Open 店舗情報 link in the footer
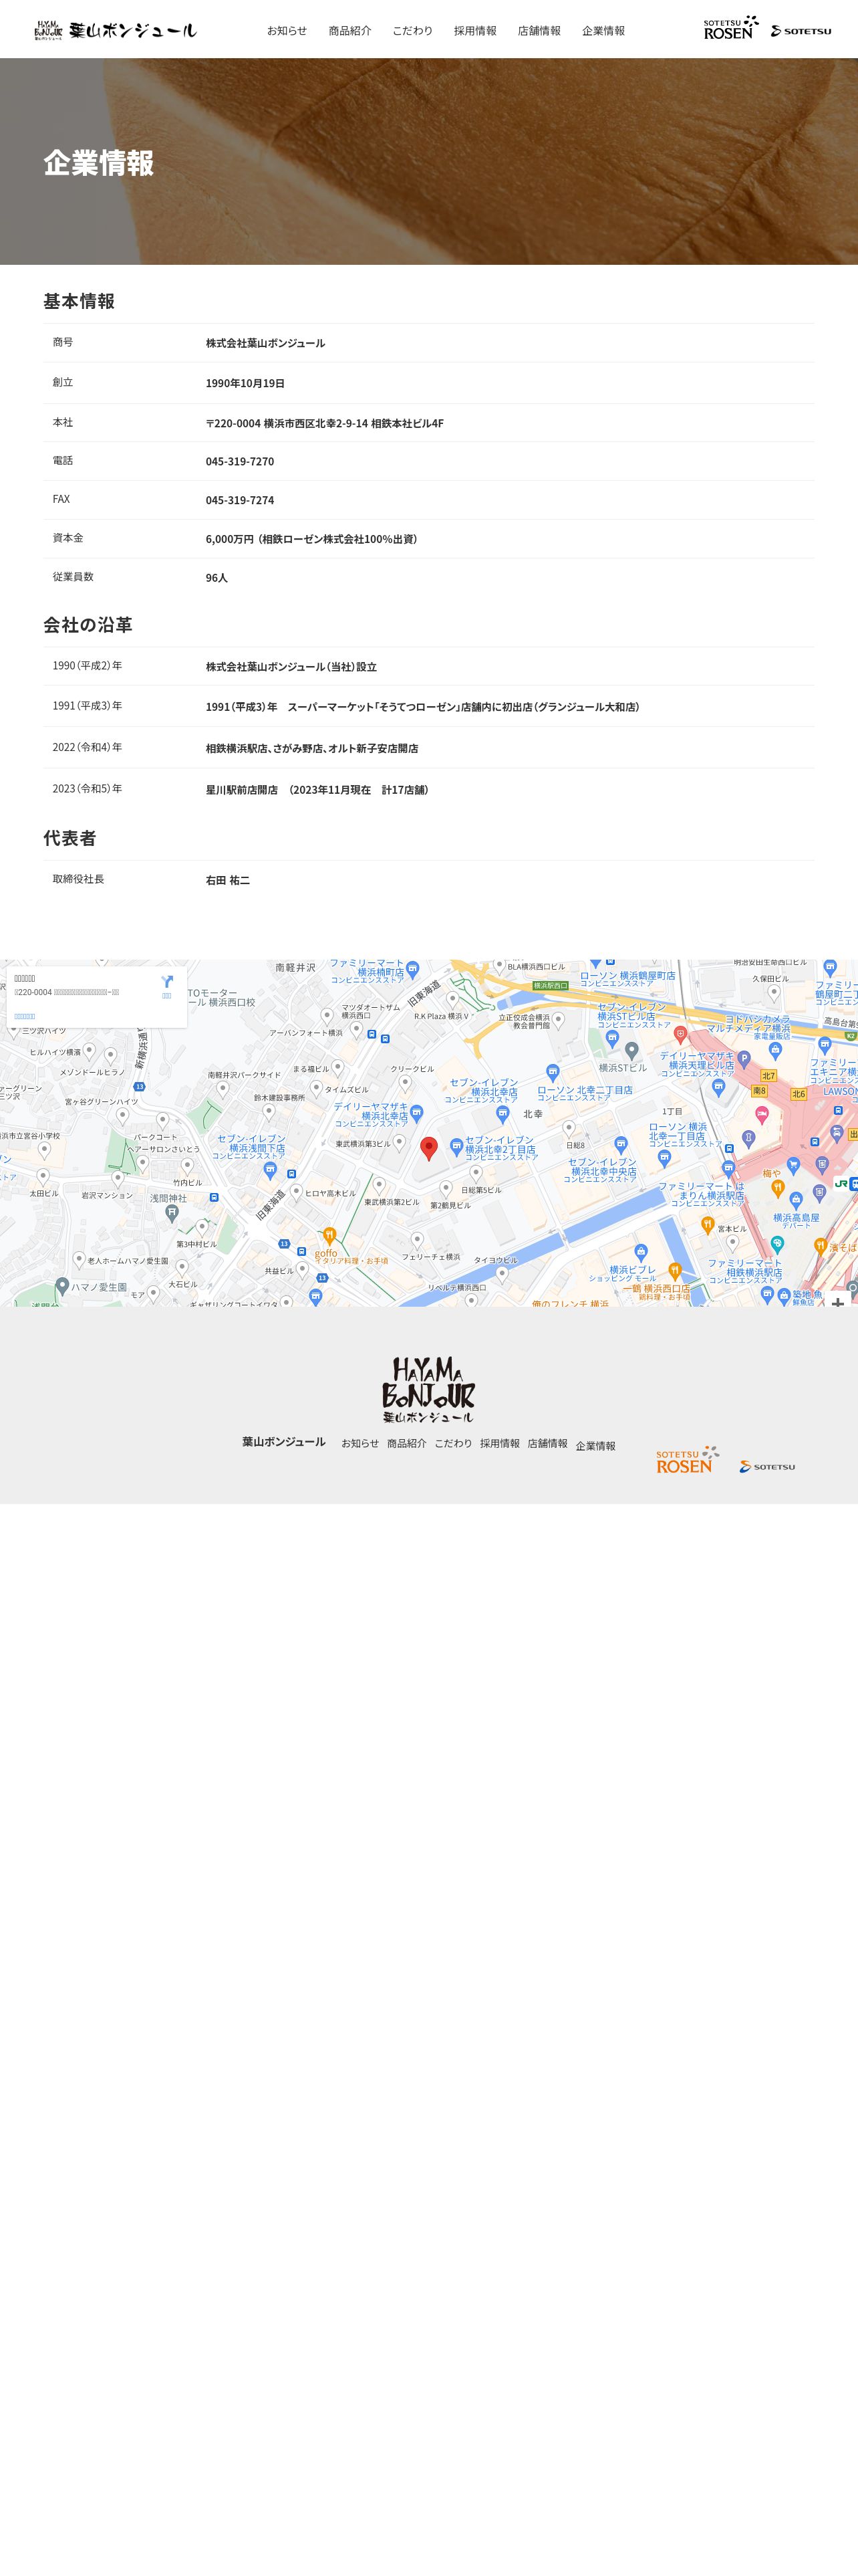Screen dimensions: 858x2576 547,1443
